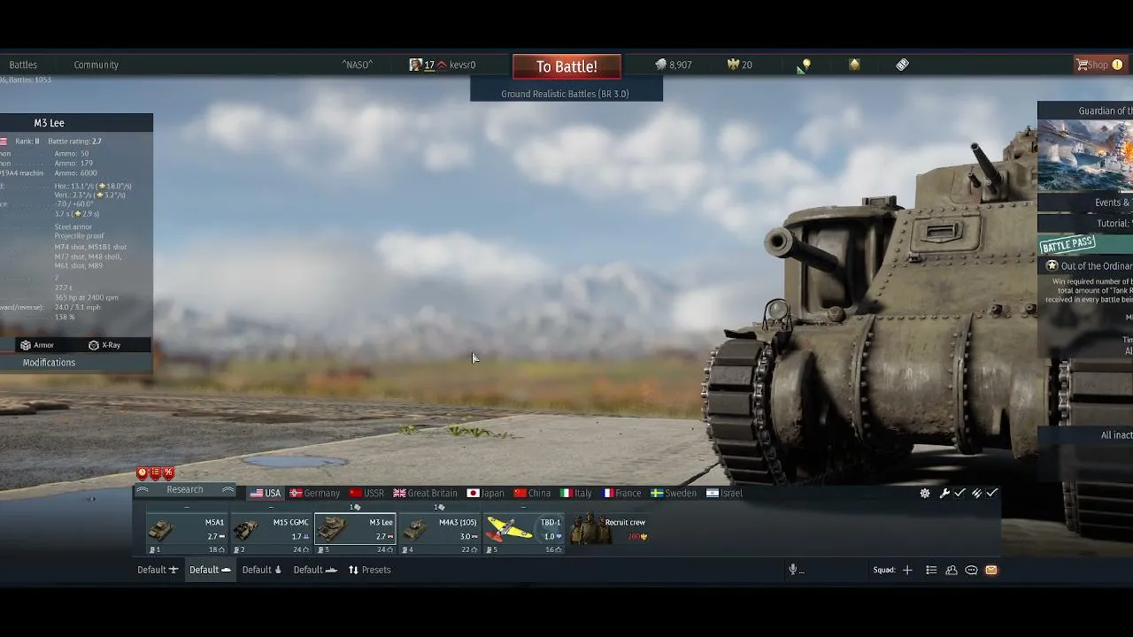Switch to the Great Britain nation tab

(426, 494)
